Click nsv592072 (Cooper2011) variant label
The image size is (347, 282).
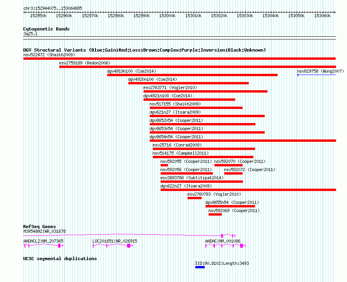click(x=250, y=170)
